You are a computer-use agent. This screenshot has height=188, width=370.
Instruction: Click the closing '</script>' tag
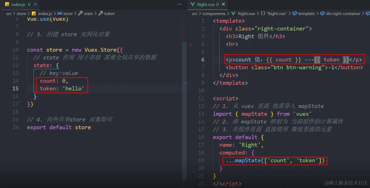[227, 184]
